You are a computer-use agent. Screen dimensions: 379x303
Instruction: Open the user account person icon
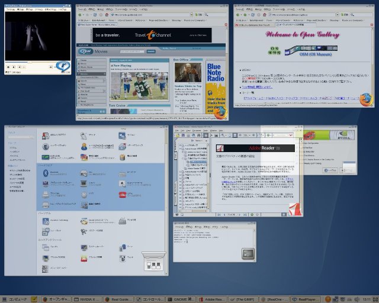(x=84, y=146)
